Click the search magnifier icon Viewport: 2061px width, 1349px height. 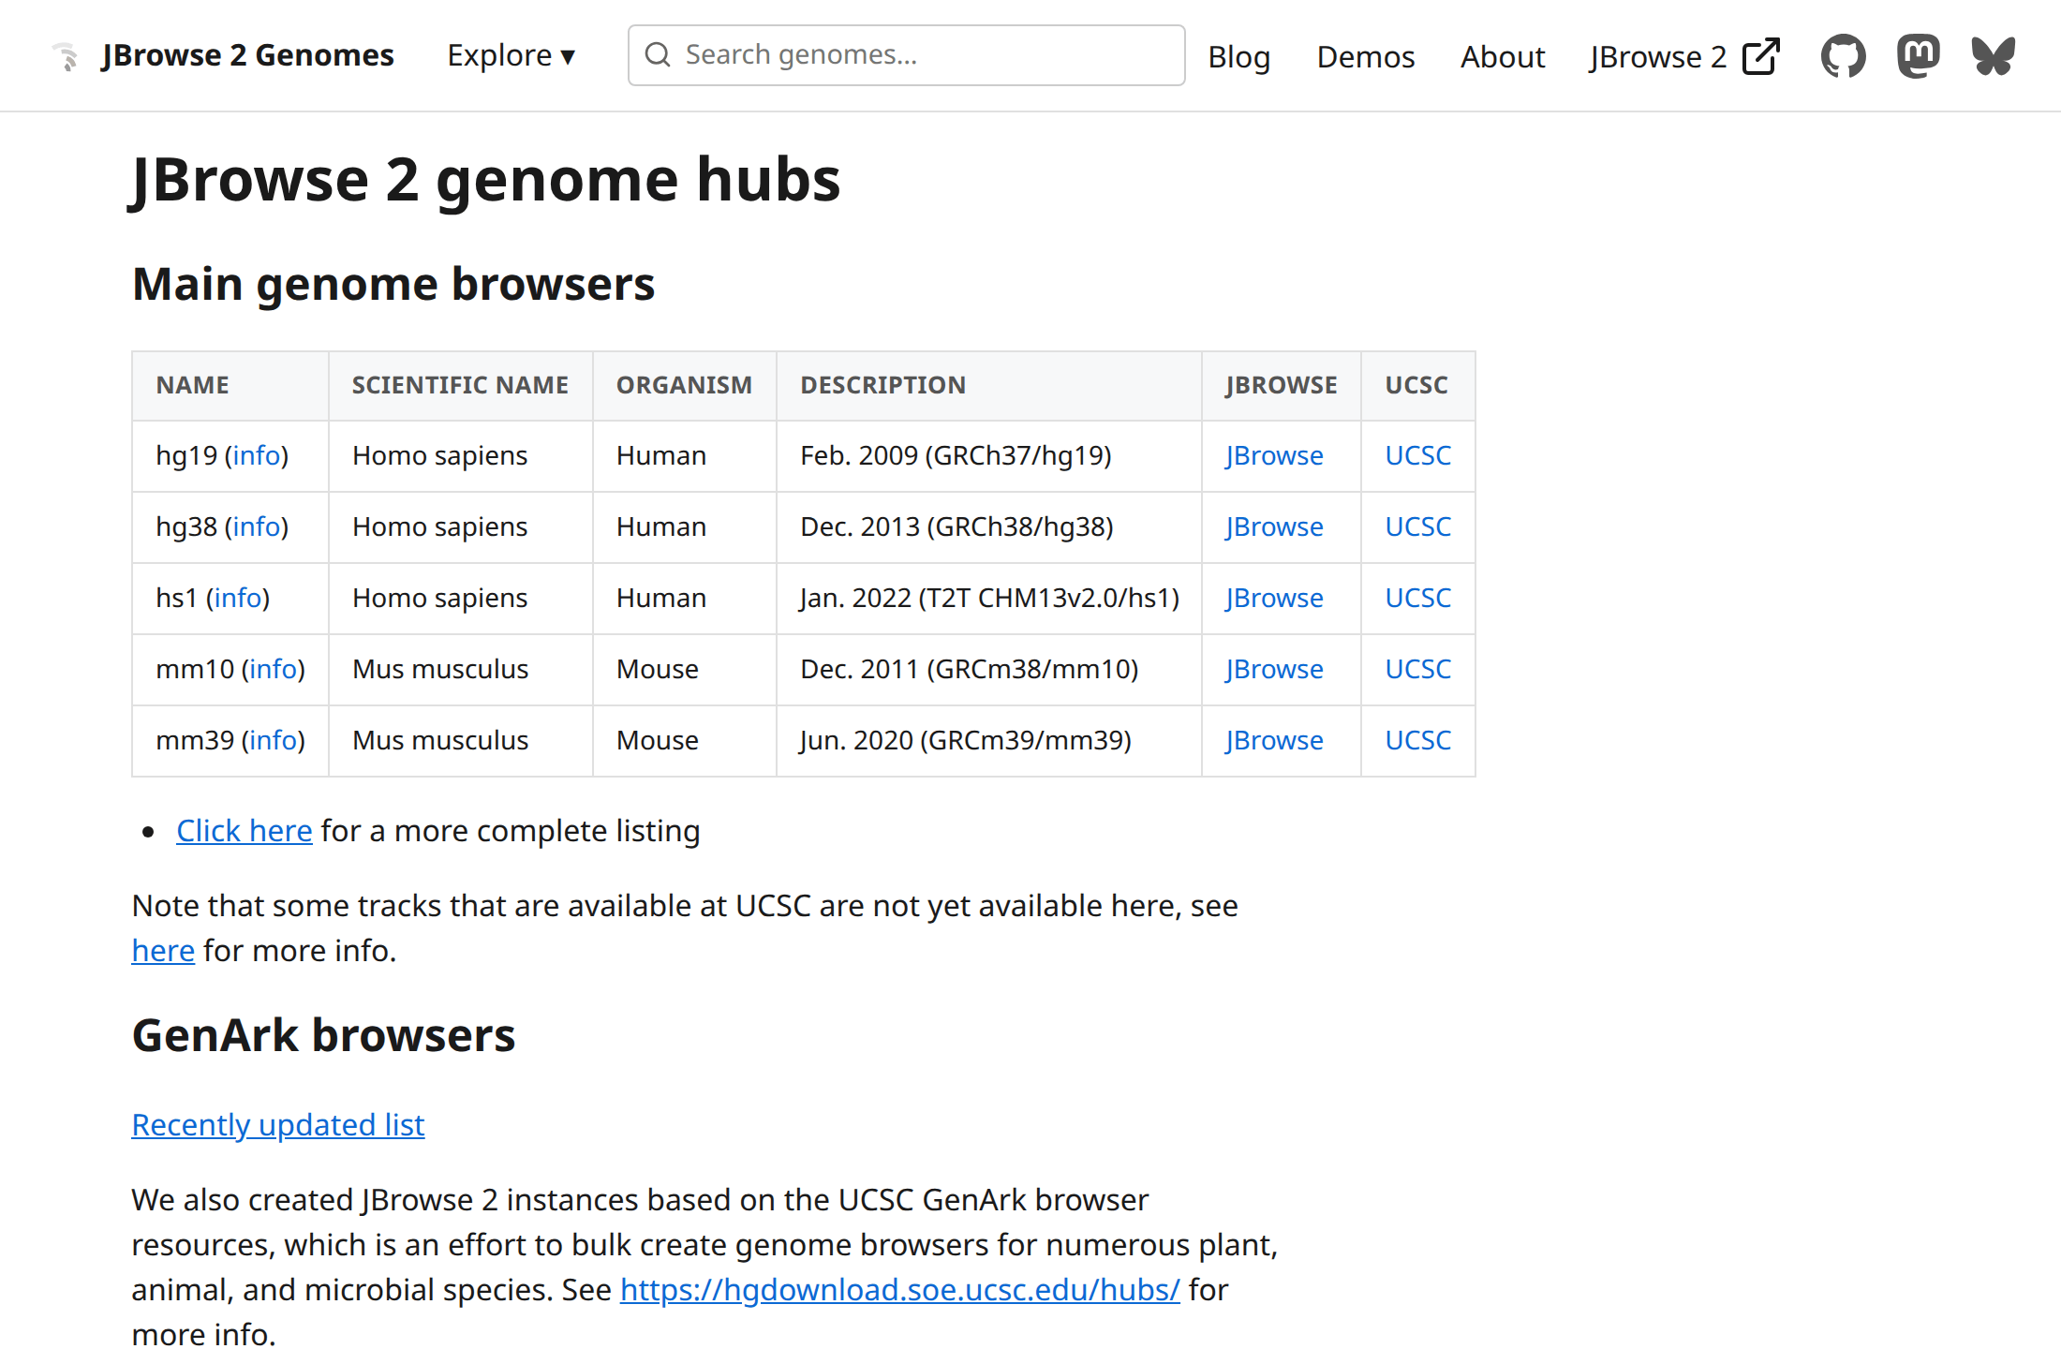tap(658, 54)
